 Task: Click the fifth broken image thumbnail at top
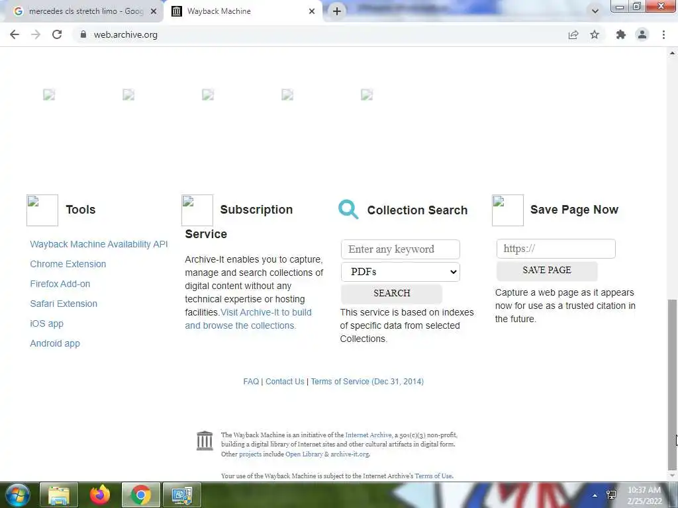pos(367,95)
